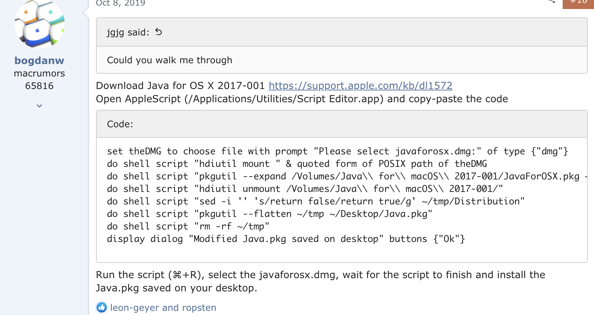
Task: Click the share icon beside post number
Action: tap(552, 1)
